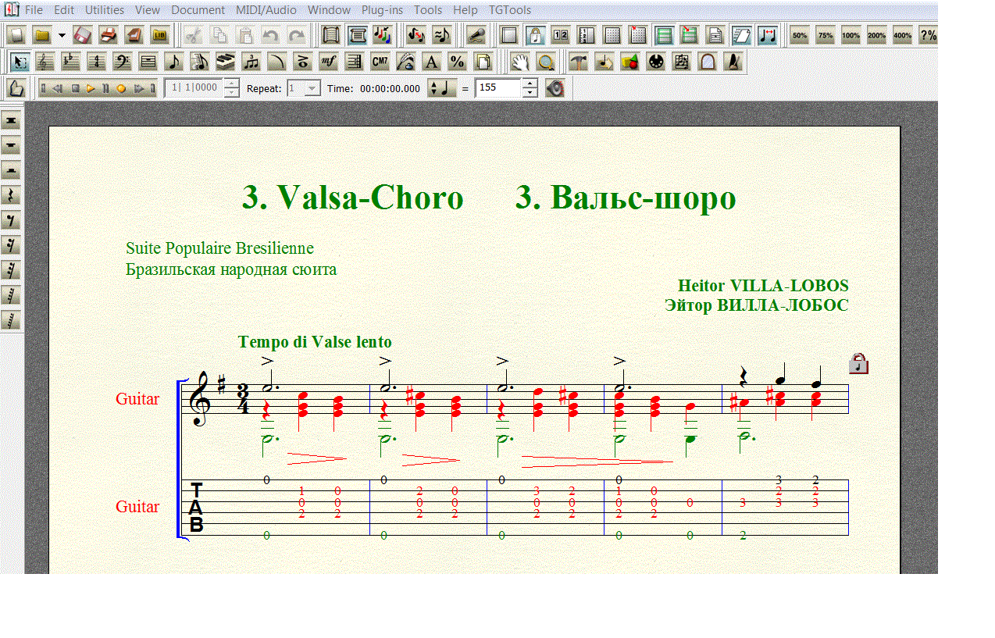Select the Hand Grabber tool
Viewport: 995px width, 638px height.
(x=520, y=62)
